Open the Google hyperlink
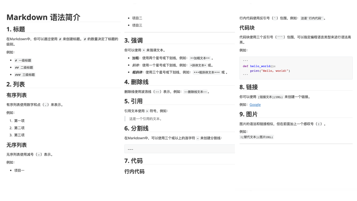Viewport: 357px width, 201px height. [x=255, y=105]
